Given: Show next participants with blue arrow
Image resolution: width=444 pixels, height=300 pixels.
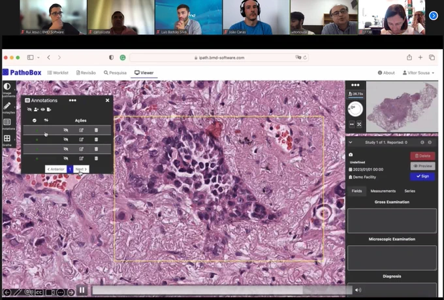Looking at the screenshot, I should click(x=434, y=16).
